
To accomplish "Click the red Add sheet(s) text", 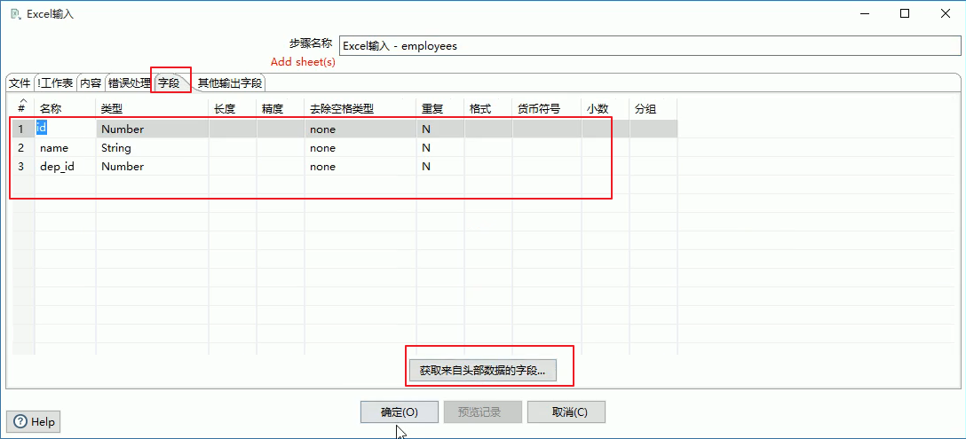I will pos(303,62).
